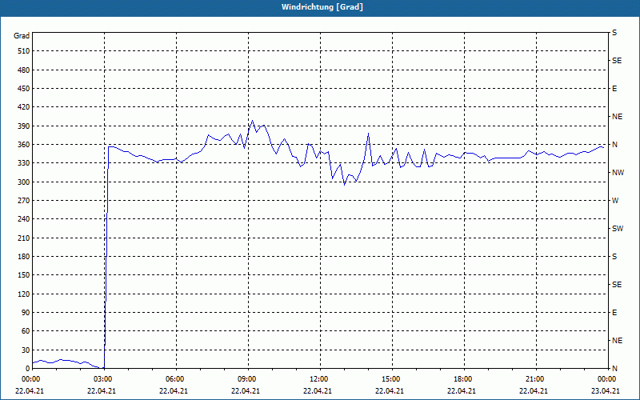Click the E compass label level with 450
The image size is (640, 400).
point(614,89)
